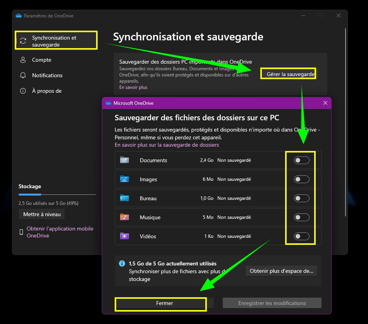Click Enregistrer les modifications button
368x324 pixels.
click(x=272, y=303)
